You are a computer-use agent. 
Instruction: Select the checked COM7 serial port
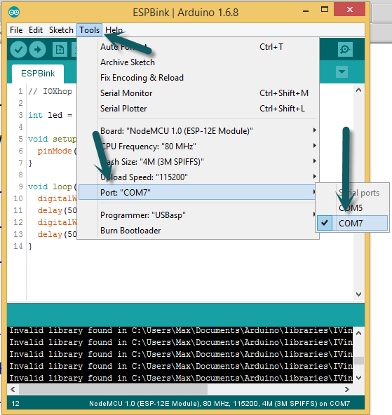pos(352,223)
